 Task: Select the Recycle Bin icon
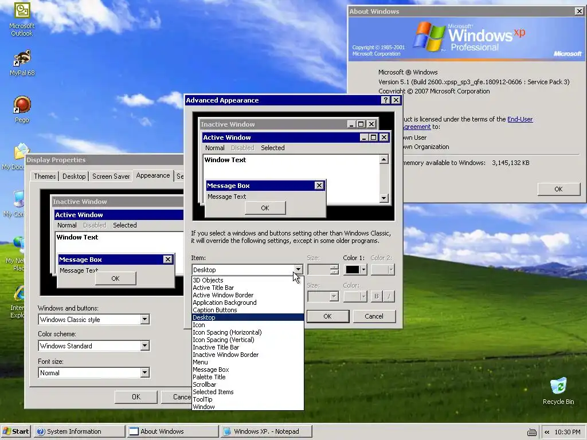pyautogui.click(x=558, y=391)
